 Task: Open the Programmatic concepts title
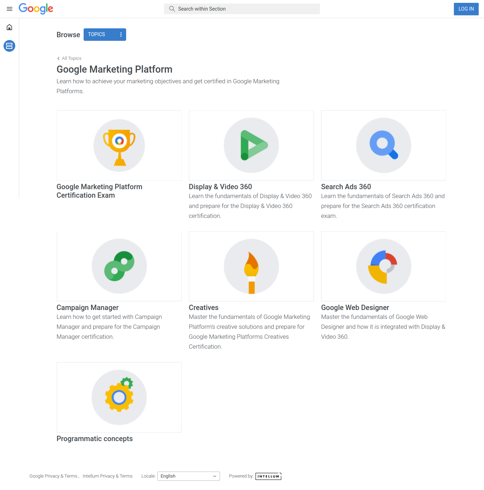point(95,439)
